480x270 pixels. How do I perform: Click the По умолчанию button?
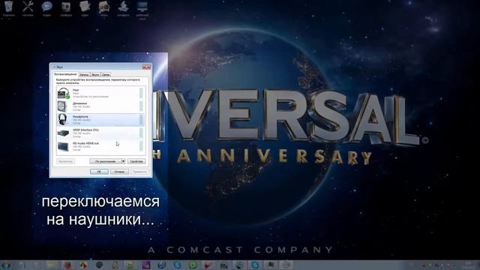[105, 161]
